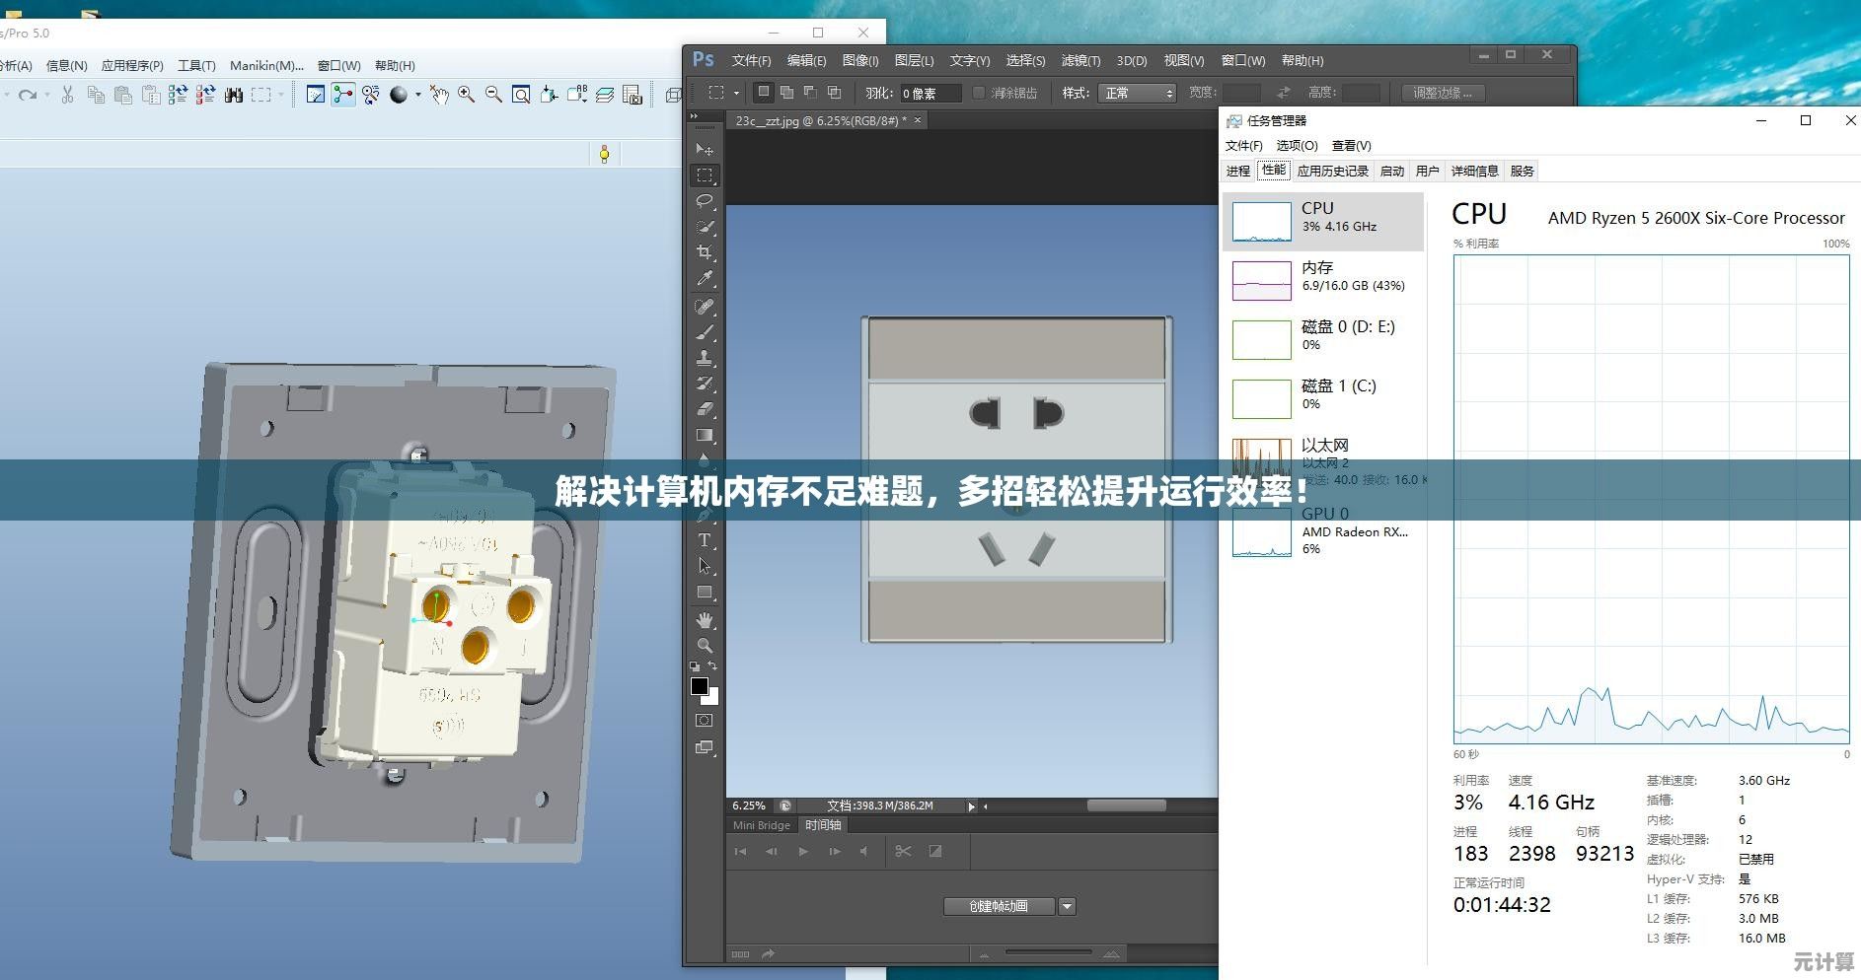Select the Horizontal Type tool

point(705,540)
